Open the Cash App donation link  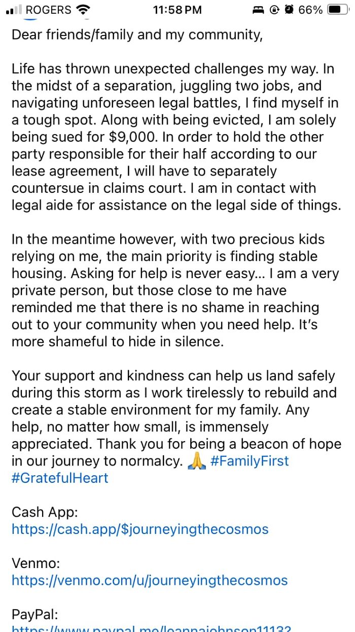tap(139, 529)
